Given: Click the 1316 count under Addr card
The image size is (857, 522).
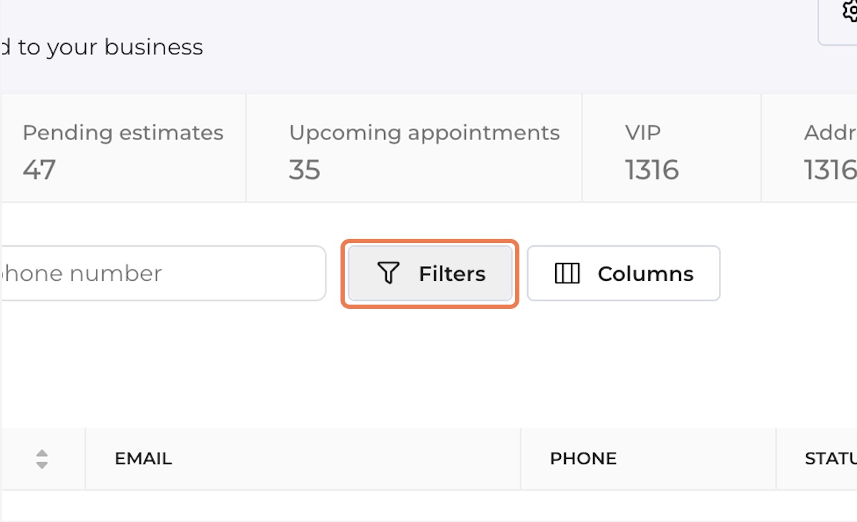Looking at the screenshot, I should pos(831,169).
